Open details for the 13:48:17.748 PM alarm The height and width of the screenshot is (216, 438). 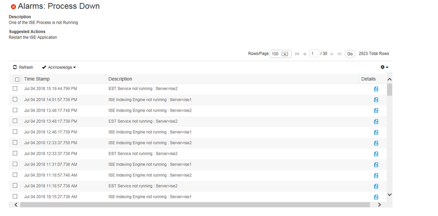tap(376, 110)
